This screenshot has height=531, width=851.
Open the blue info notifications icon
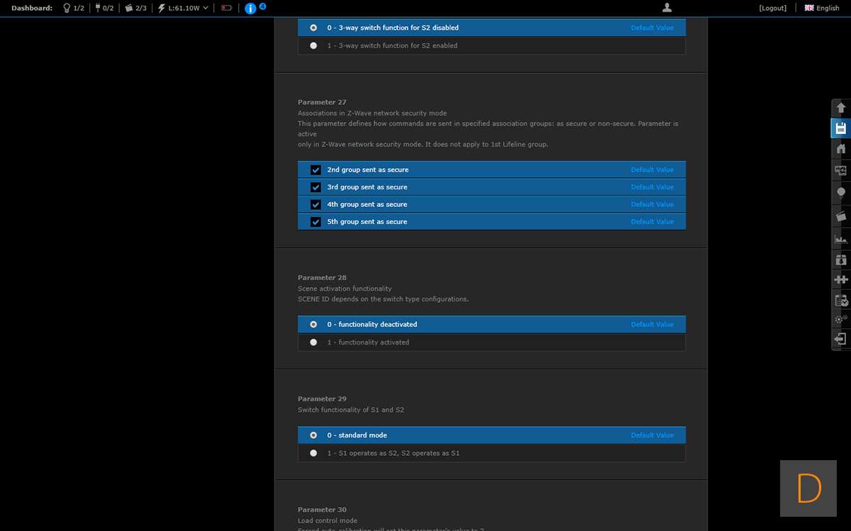point(250,9)
